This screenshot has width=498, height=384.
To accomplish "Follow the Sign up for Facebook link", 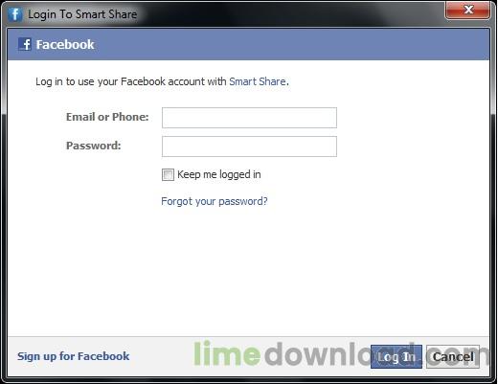I will pos(74,356).
